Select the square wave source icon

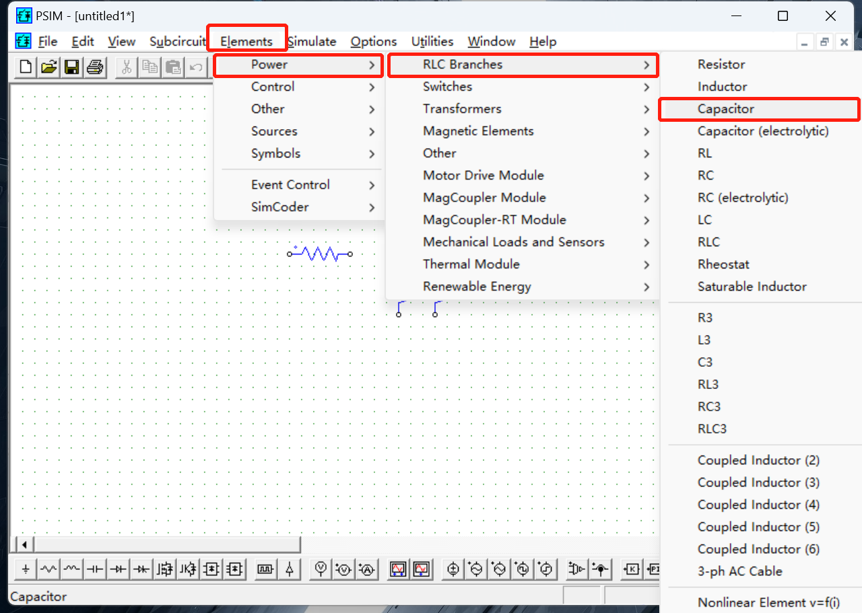tap(523, 569)
